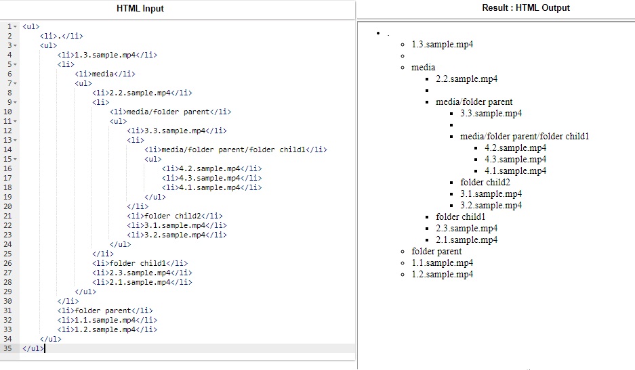Click '<li>3.1.sample.mp4</li>' on line 22
Viewport: 635px width, 370px height.
(177, 226)
